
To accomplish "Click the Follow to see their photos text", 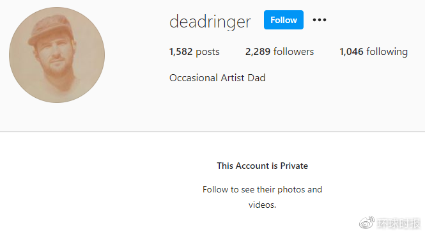I will point(263,189).
